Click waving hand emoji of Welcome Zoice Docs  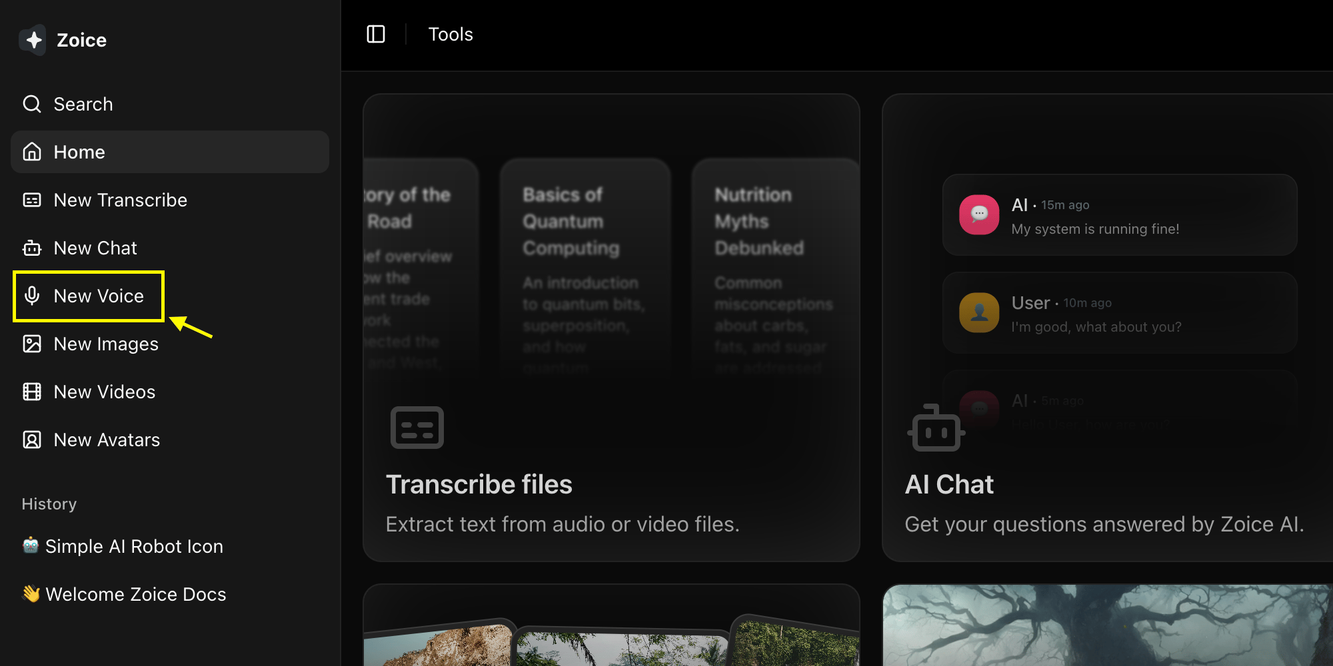(x=31, y=593)
